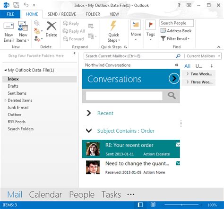The height and width of the screenshot is (209, 224).
Task: Adjust the zoom slider in status bar
Action: click(x=181, y=205)
